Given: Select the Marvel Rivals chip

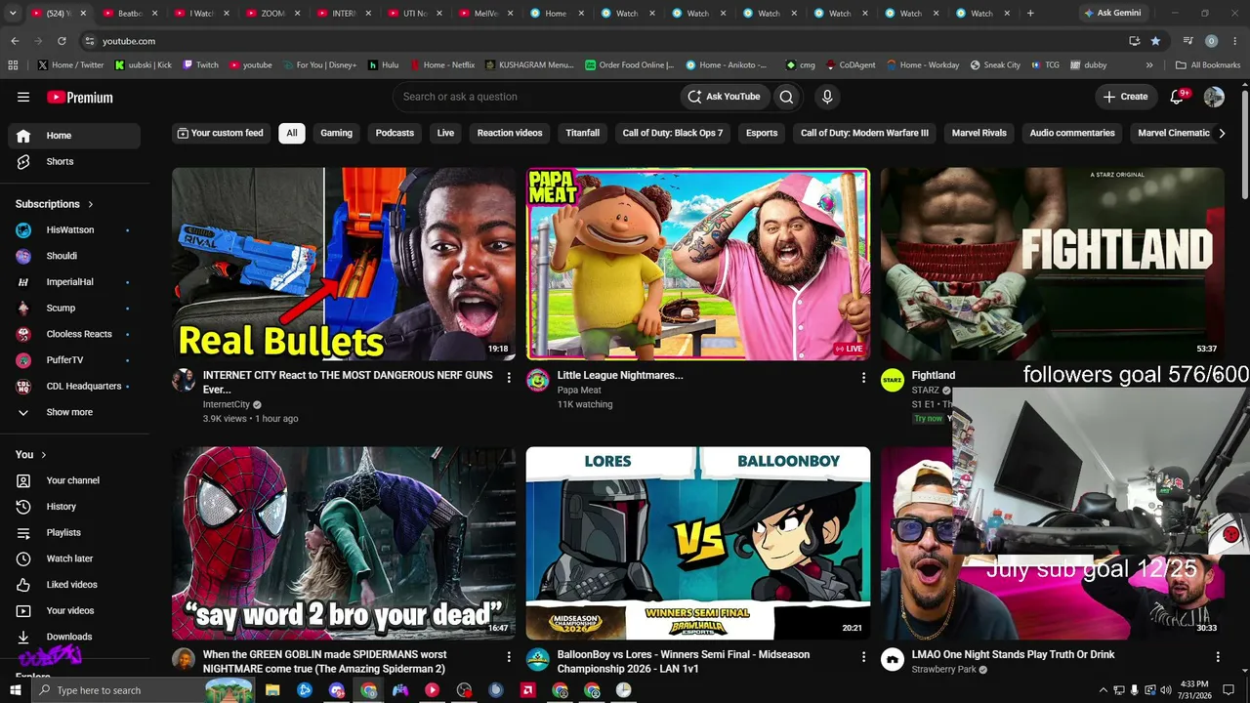Looking at the screenshot, I should (979, 133).
